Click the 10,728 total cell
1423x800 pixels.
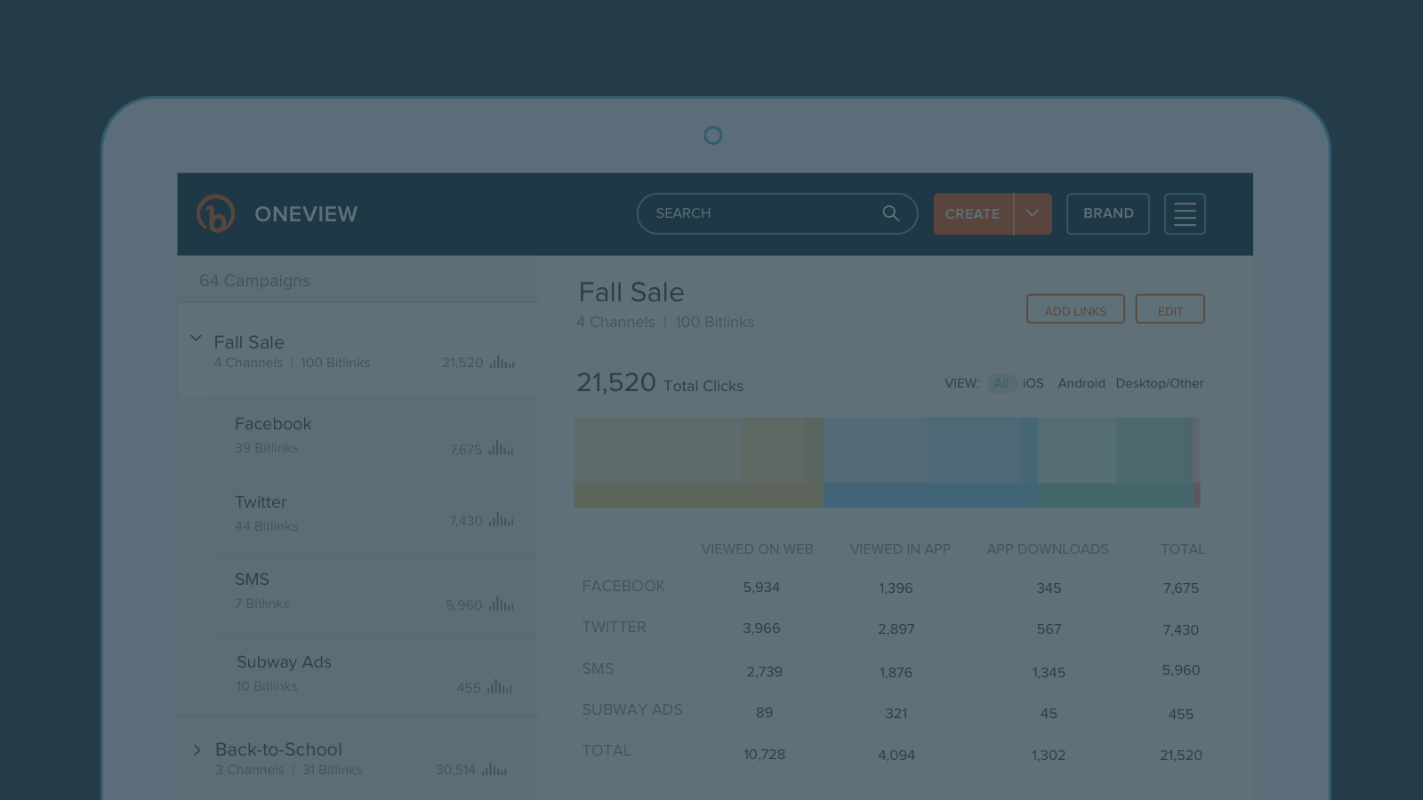(764, 755)
